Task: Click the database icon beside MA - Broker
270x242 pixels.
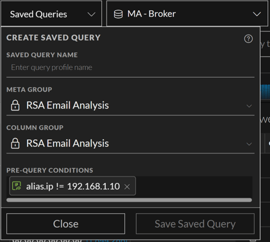Action: (118, 14)
